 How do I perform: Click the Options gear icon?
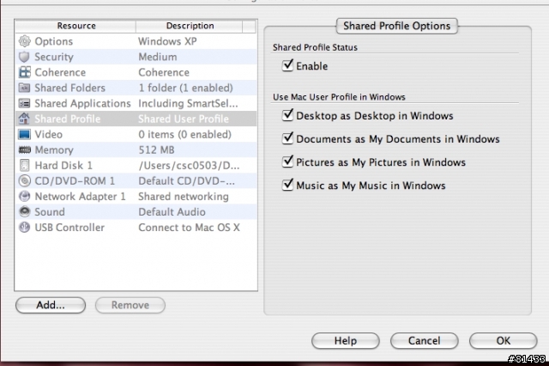click(24, 41)
